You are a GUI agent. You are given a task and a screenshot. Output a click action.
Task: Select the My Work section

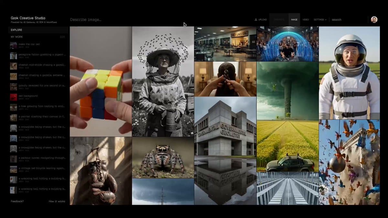pyautogui.click(x=17, y=37)
